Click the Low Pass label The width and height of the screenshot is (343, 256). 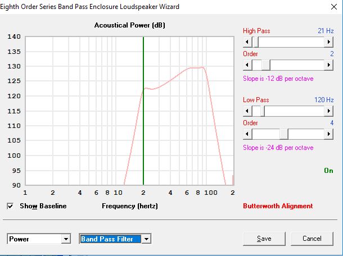click(256, 100)
